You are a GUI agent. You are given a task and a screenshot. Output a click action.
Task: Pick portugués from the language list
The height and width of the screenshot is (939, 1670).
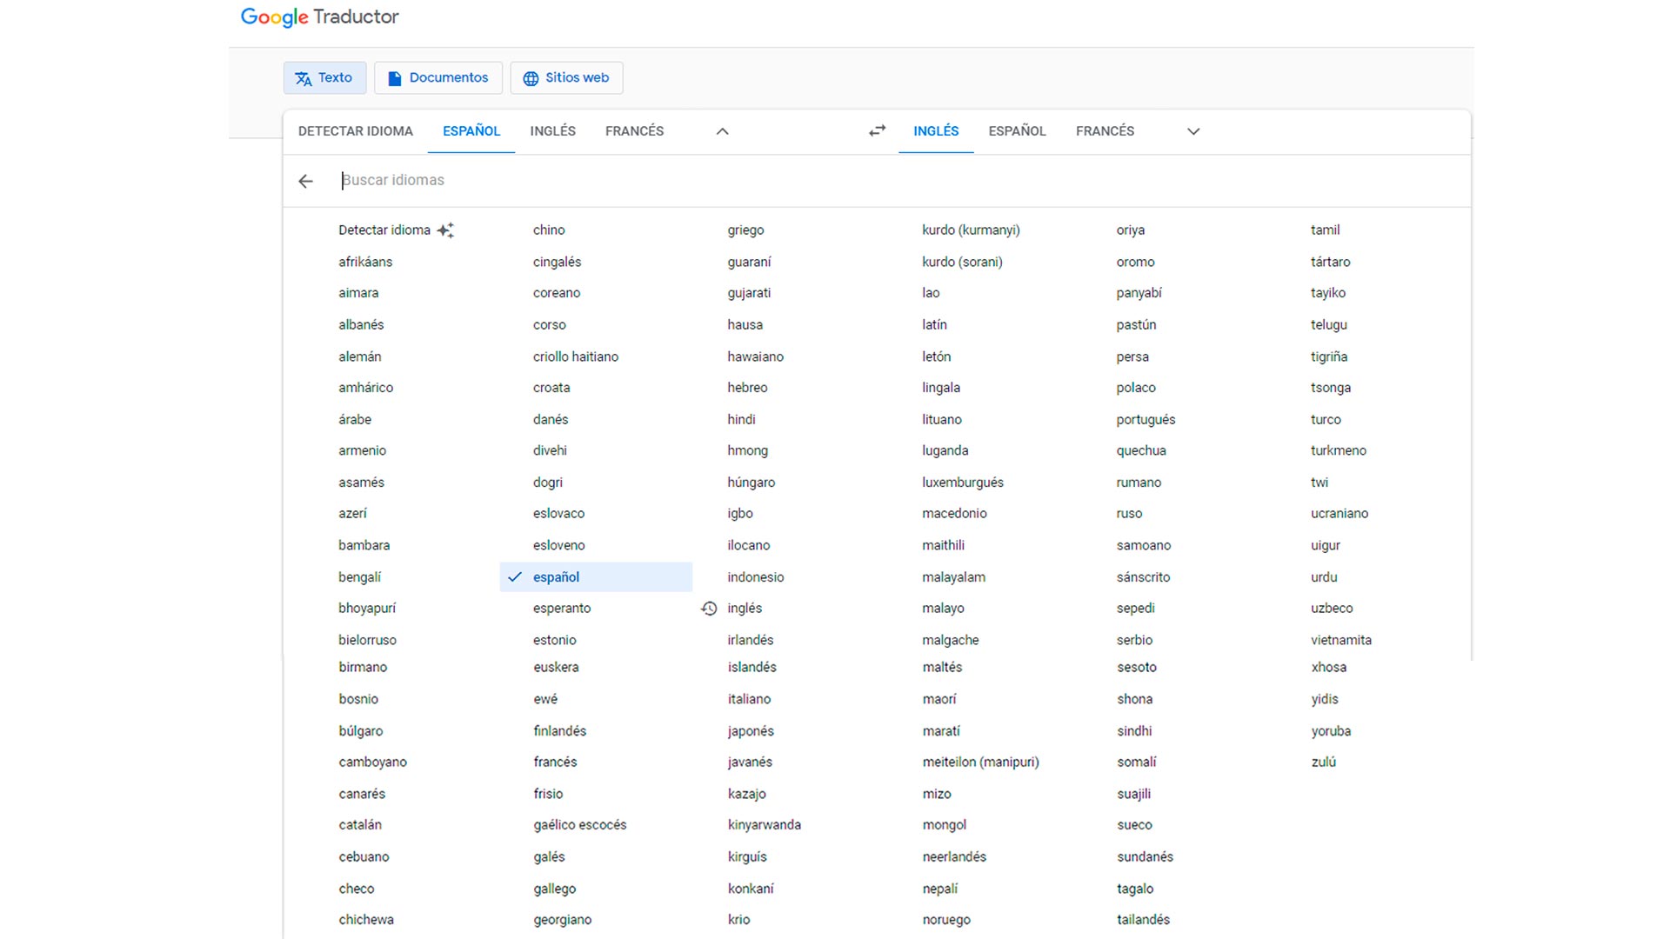pyautogui.click(x=1146, y=419)
